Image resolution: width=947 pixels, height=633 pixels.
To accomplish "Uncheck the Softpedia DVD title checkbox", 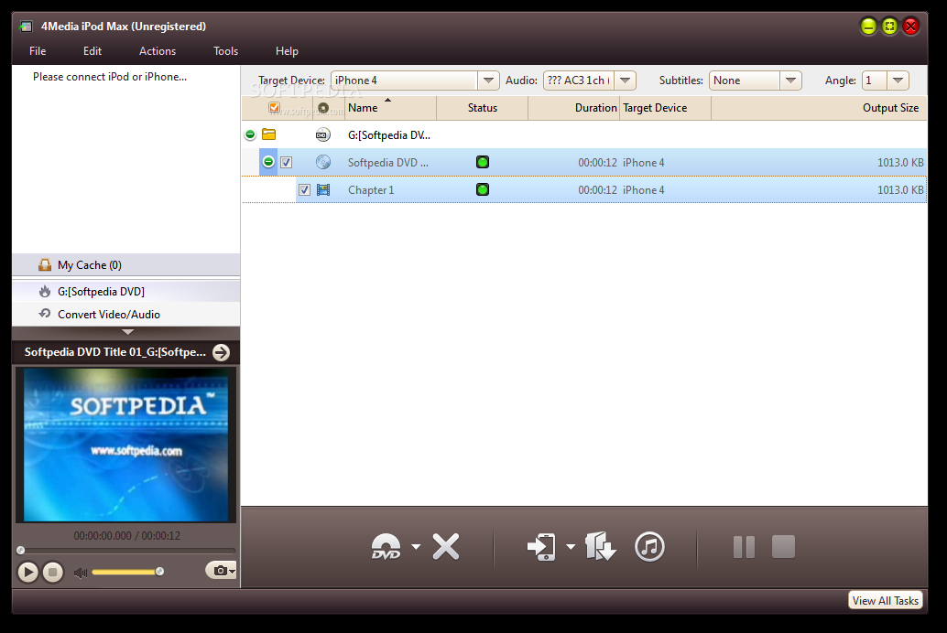I will point(286,162).
